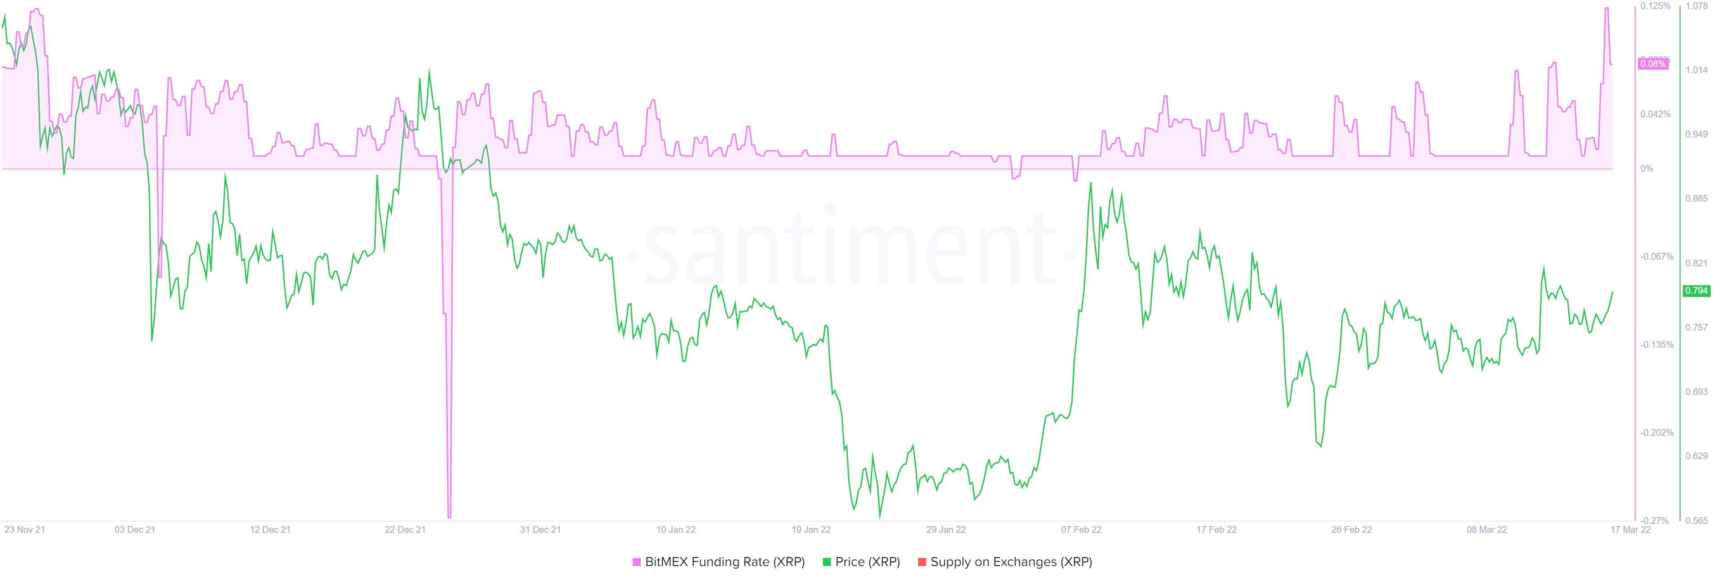Click the 0.125% funding rate axis label
The image size is (1725, 584).
click(1655, 6)
